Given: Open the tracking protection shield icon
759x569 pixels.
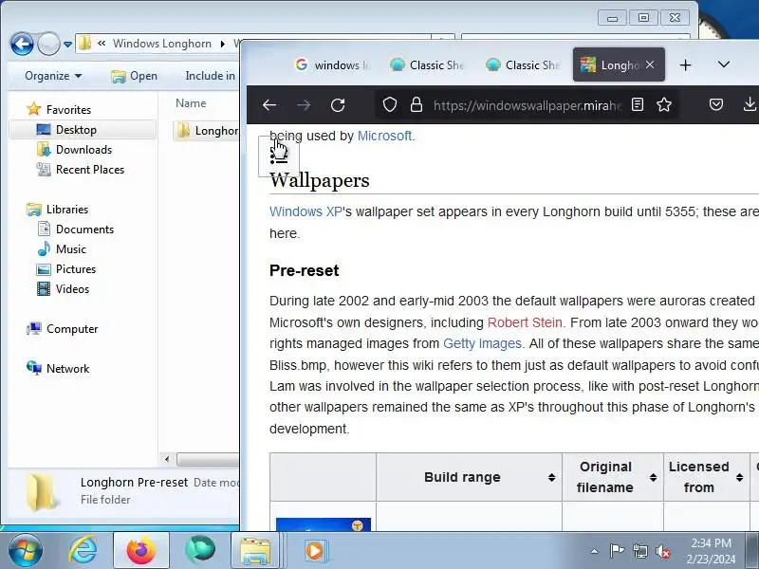Looking at the screenshot, I should pos(390,104).
